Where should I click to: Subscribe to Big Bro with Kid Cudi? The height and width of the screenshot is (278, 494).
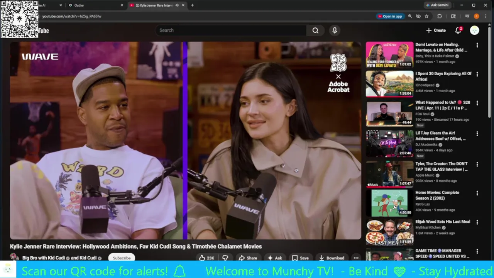coord(122,258)
